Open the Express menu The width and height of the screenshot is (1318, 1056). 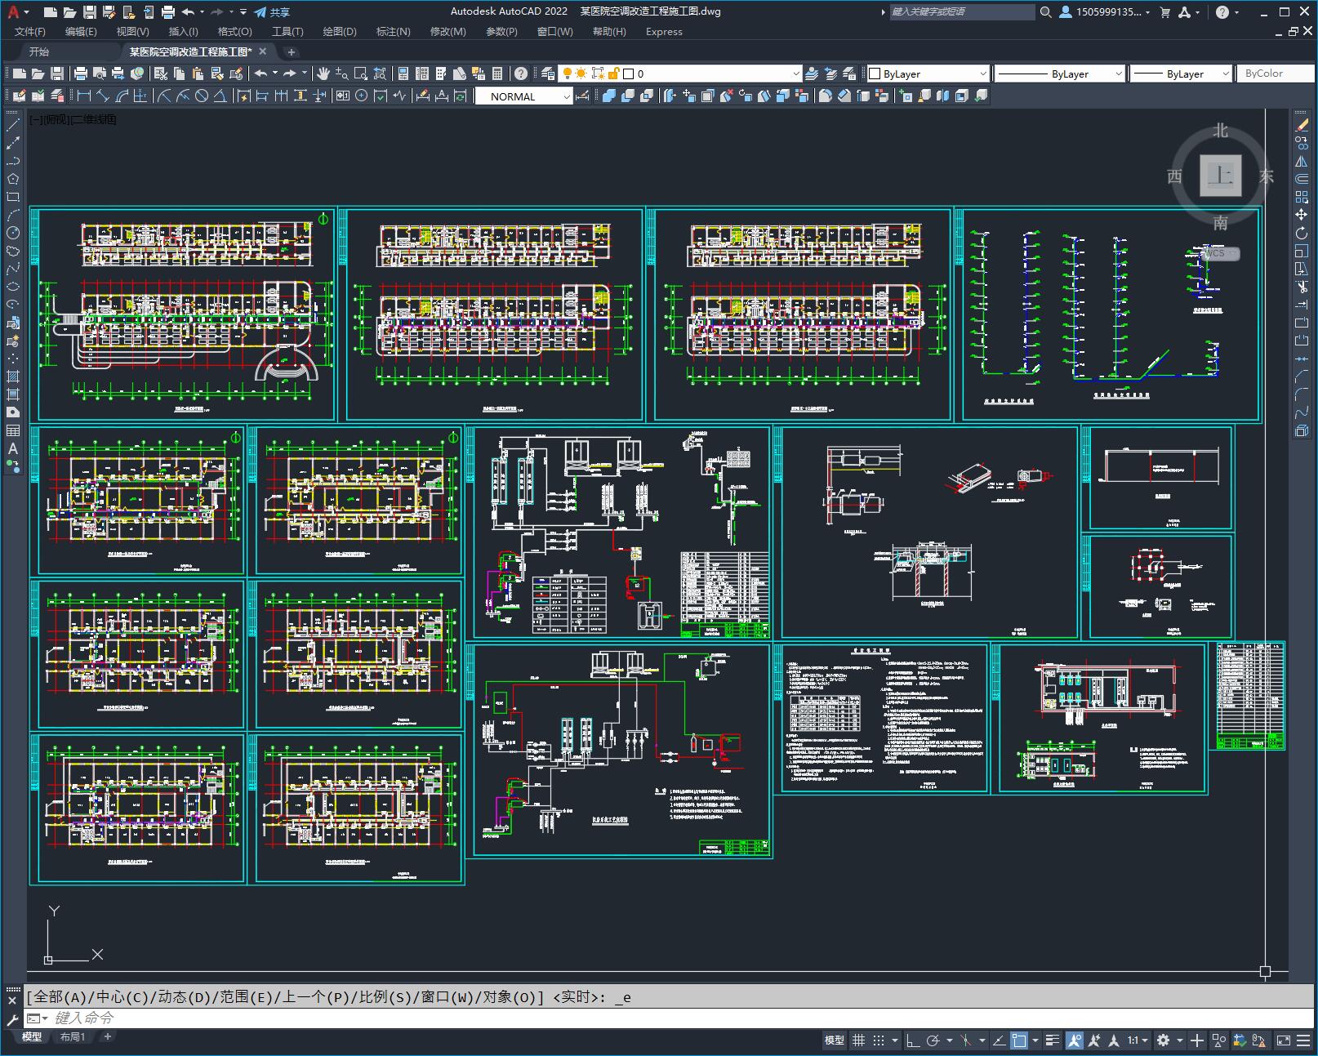(664, 32)
